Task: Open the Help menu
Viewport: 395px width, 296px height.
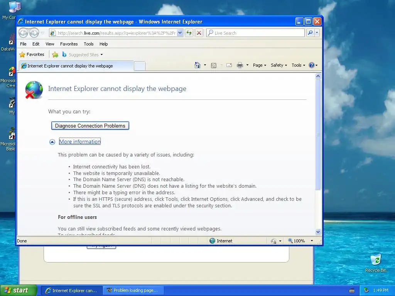Action: 103,44
